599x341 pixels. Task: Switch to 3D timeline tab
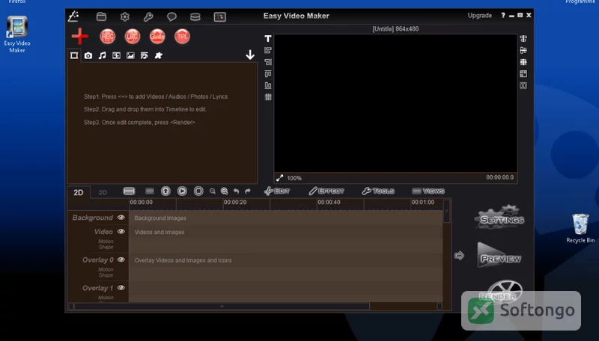tap(103, 192)
